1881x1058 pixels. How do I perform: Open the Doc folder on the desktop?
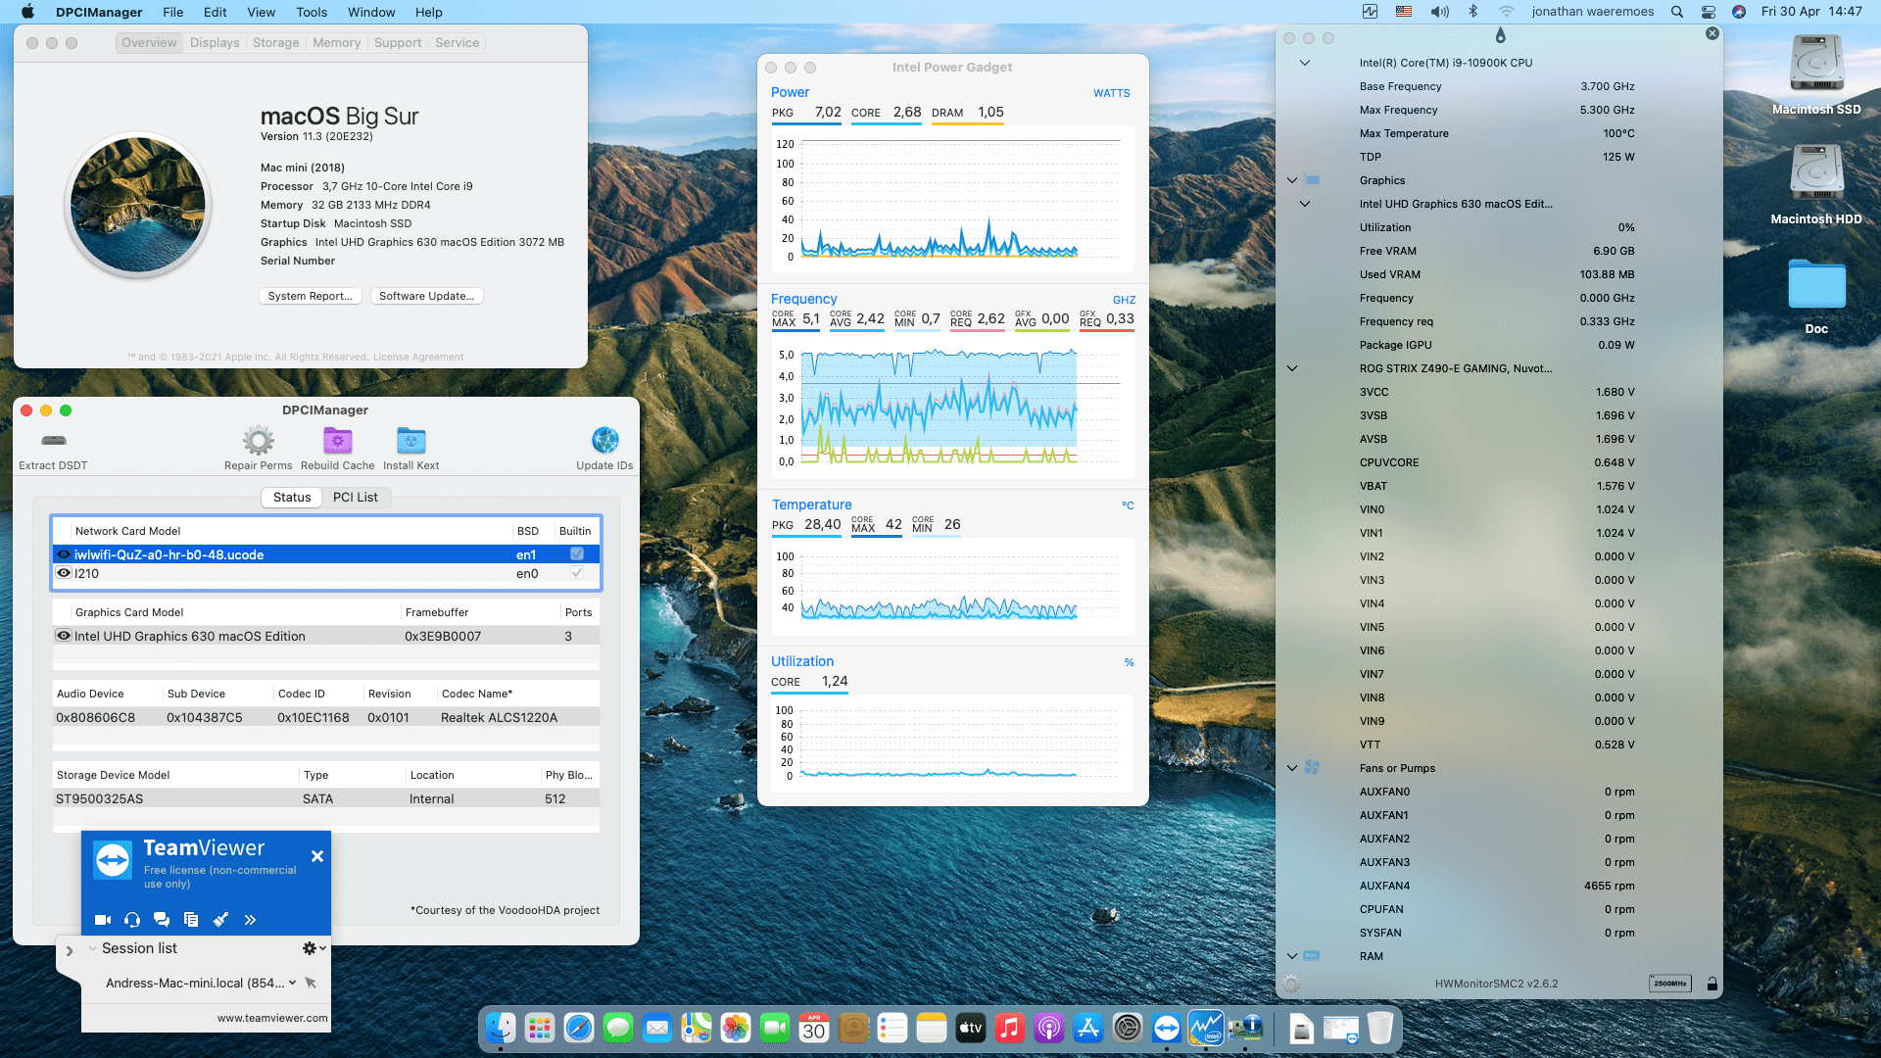(x=1816, y=297)
